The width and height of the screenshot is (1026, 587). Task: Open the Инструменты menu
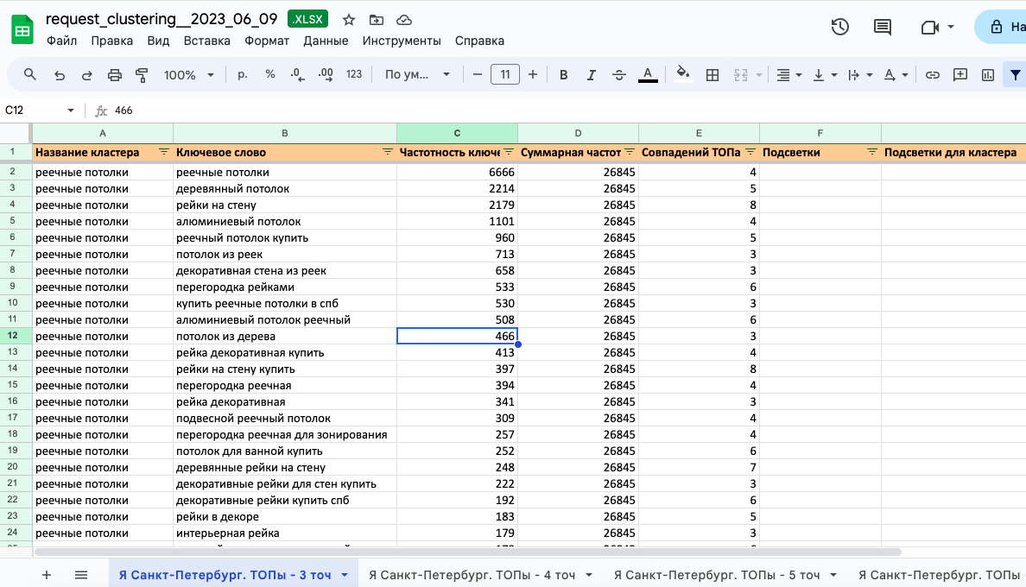pos(402,41)
